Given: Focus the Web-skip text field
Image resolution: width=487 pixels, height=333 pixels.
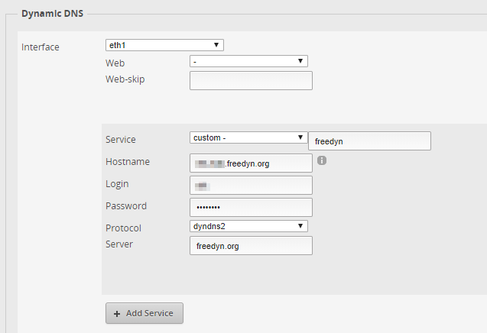Looking at the screenshot, I should click(x=251, y=81).
